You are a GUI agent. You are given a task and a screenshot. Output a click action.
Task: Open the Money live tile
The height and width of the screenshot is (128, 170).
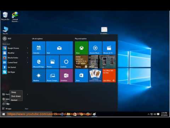click(81, 62)
